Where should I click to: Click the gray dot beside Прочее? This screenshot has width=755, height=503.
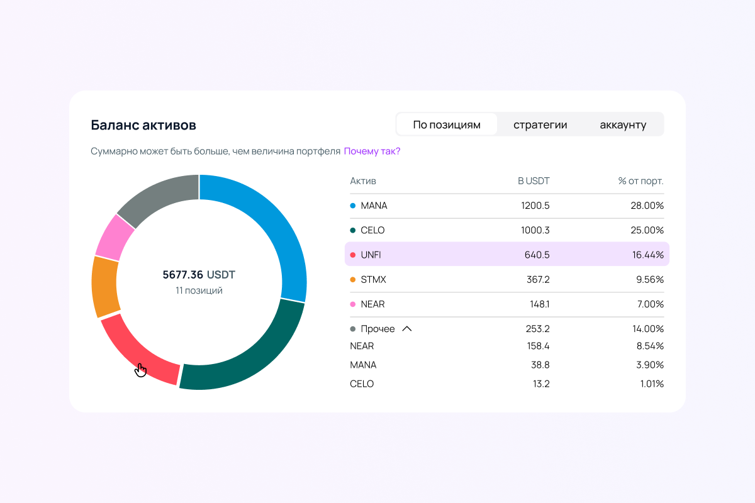352,329
